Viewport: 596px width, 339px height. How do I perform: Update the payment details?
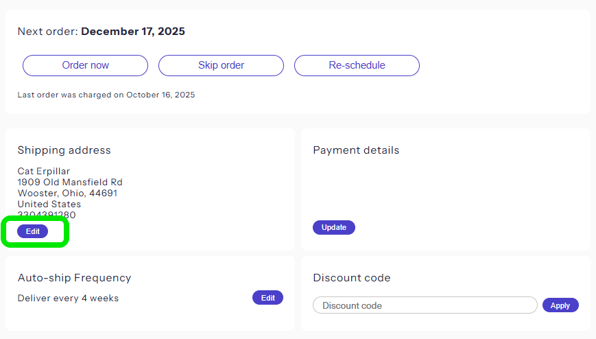334,227
